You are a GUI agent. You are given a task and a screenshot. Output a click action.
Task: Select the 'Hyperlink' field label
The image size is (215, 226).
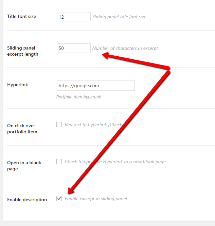(x=18, y=84)
